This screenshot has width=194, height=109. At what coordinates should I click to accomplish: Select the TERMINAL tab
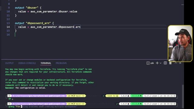pos(46,63)
